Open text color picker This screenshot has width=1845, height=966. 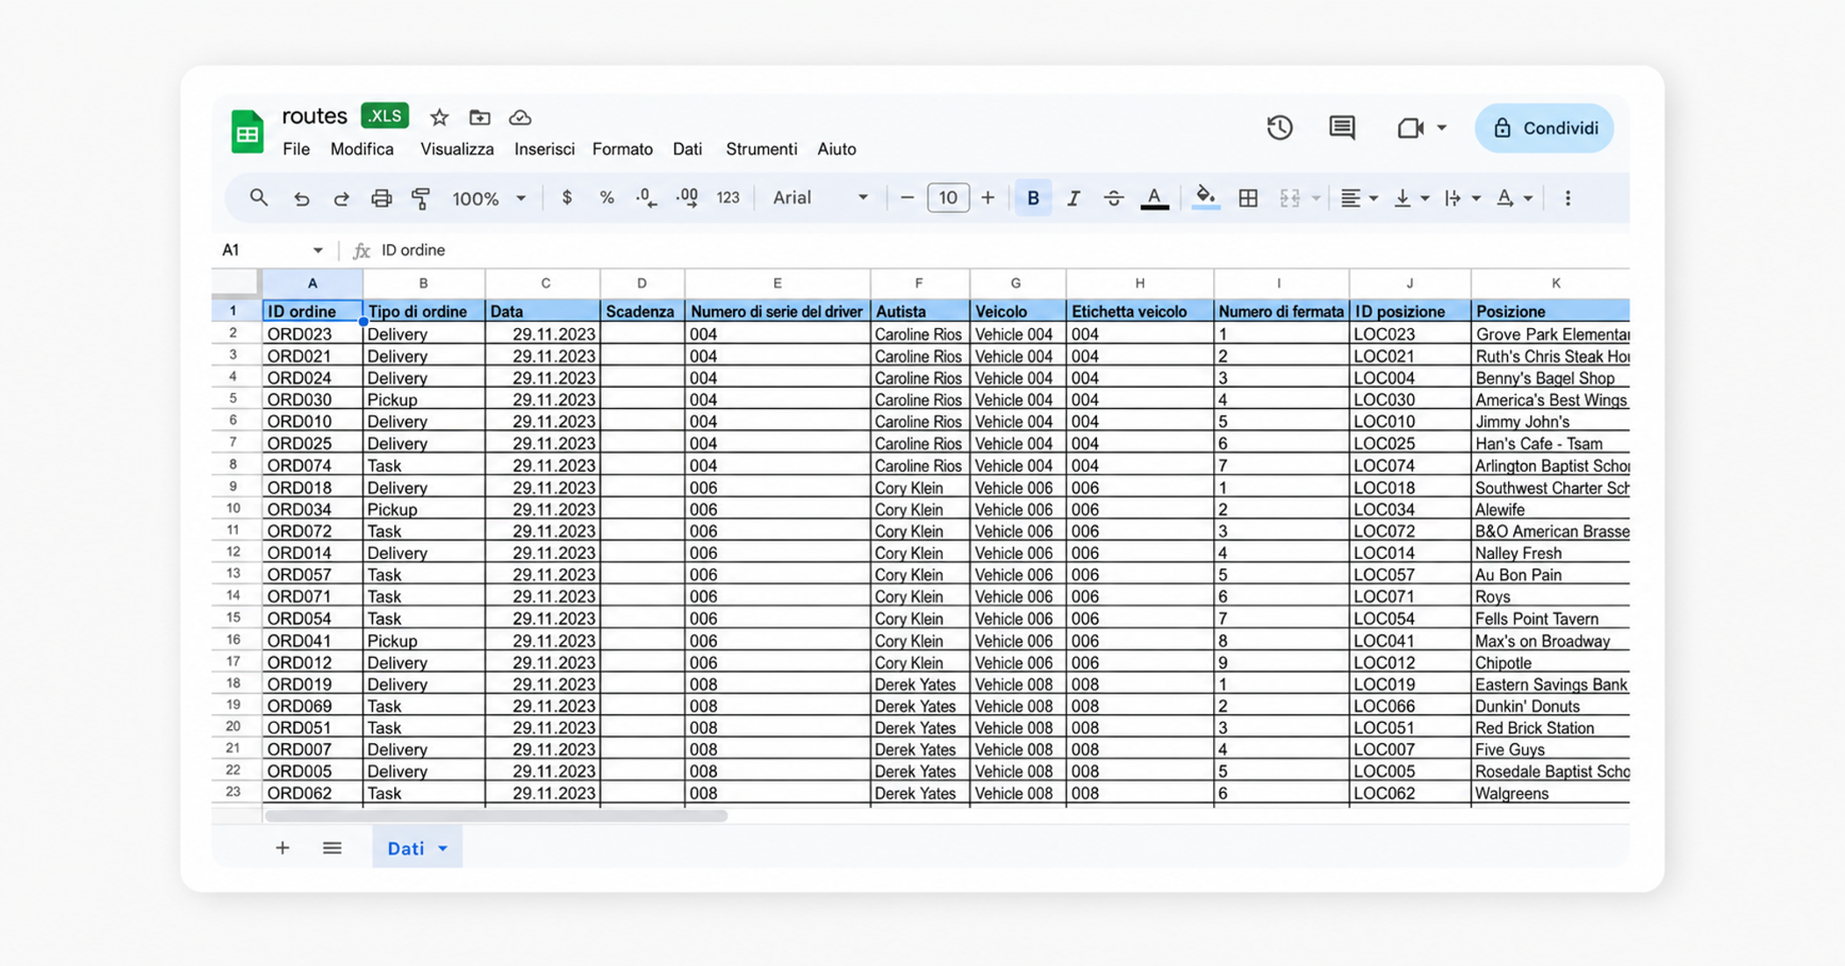point(1154,199)
